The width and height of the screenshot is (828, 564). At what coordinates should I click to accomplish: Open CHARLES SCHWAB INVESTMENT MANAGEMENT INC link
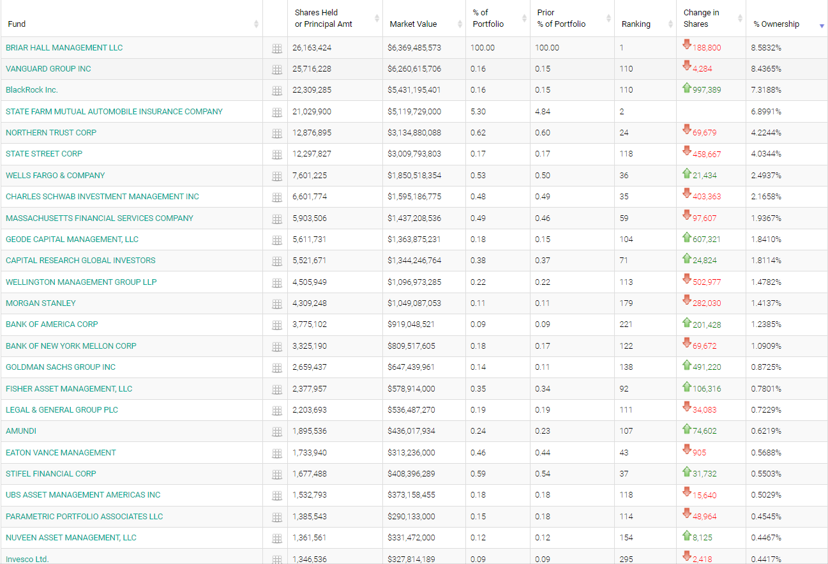coord(102,197)
